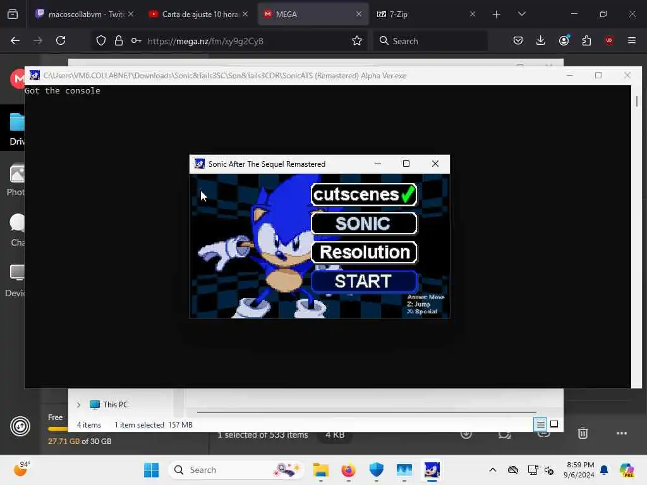647x485 pixels.
Task: Open the Firefox account icon
Action: click(x=564, y=40)
